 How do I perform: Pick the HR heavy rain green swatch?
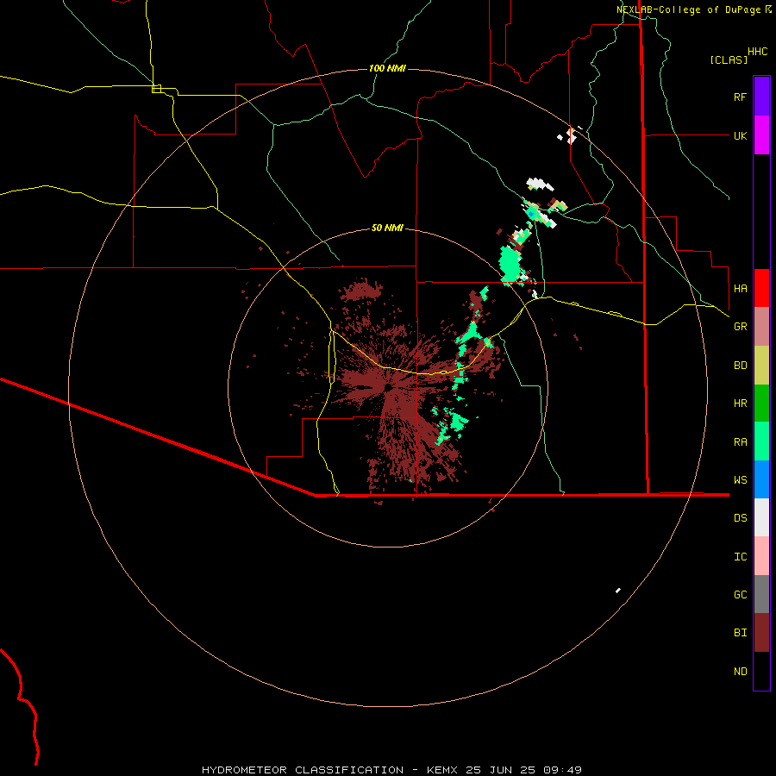tap(761, 404)
